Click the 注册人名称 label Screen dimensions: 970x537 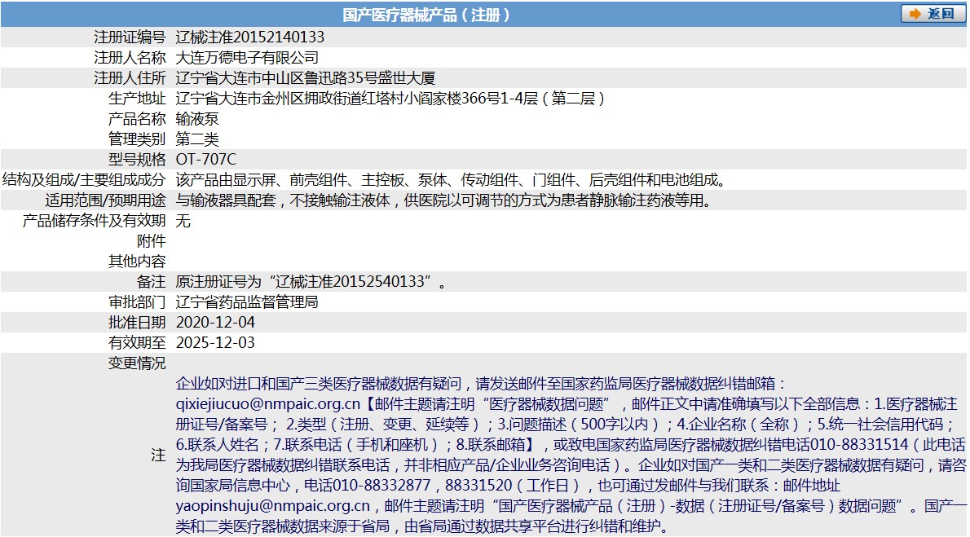[130, 58]
